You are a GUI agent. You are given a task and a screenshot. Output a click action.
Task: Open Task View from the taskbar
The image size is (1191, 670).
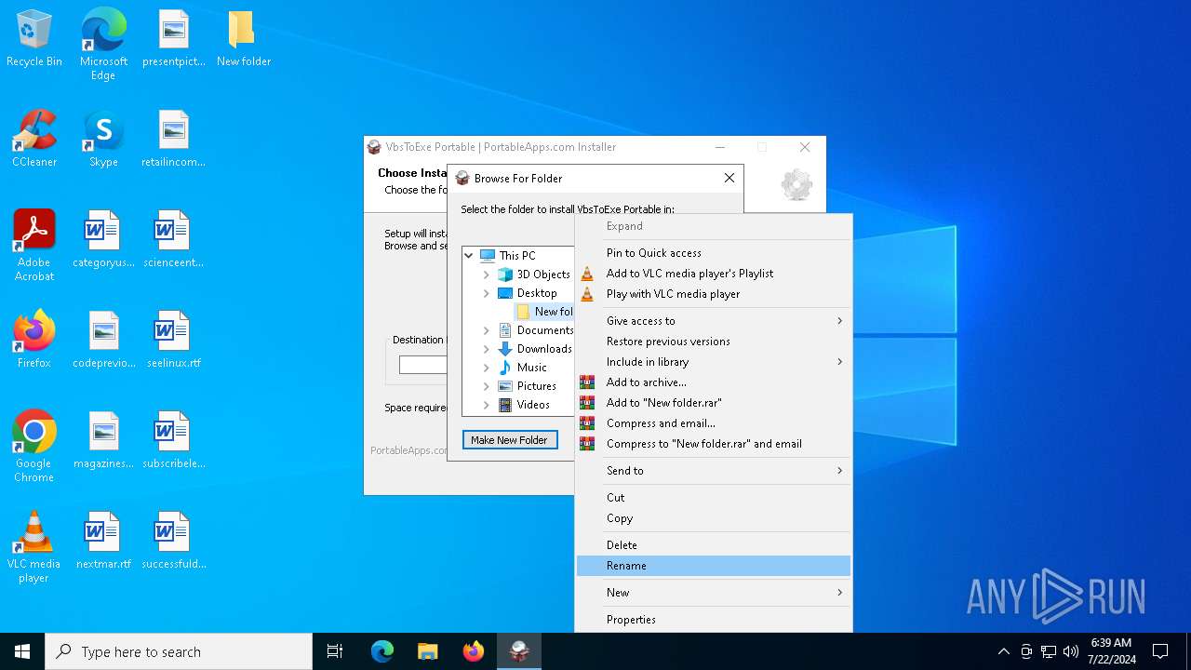point(335,651)
